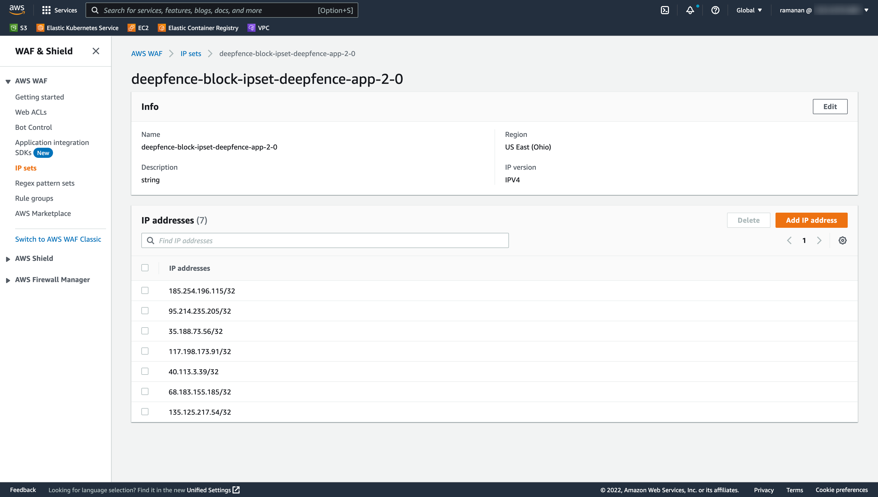
Task: Select the 185.254.196.115/32 checkbox
Action: pyautogui.click(x=145, y=290)
